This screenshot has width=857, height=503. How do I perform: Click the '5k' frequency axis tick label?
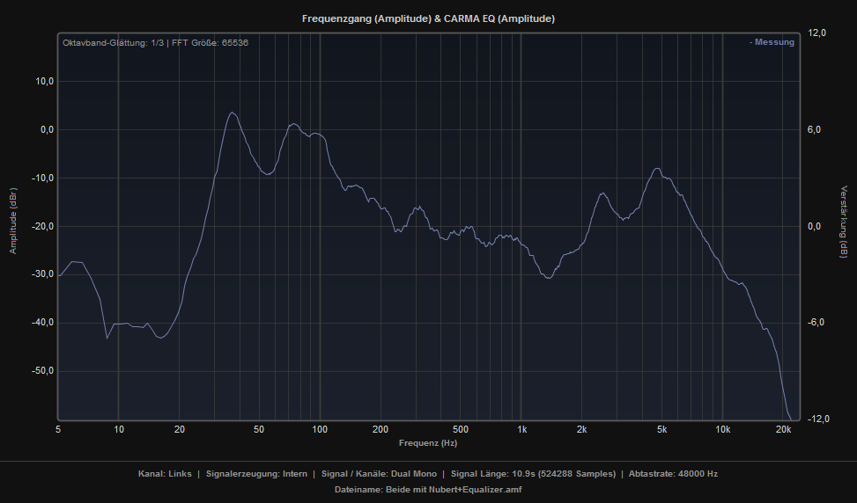661,430
